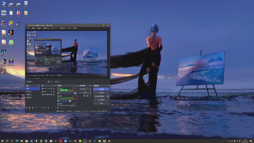Toggle lock on the video capture device source
The height and width of the screenshot is (143, 254).
pos(54,89)
